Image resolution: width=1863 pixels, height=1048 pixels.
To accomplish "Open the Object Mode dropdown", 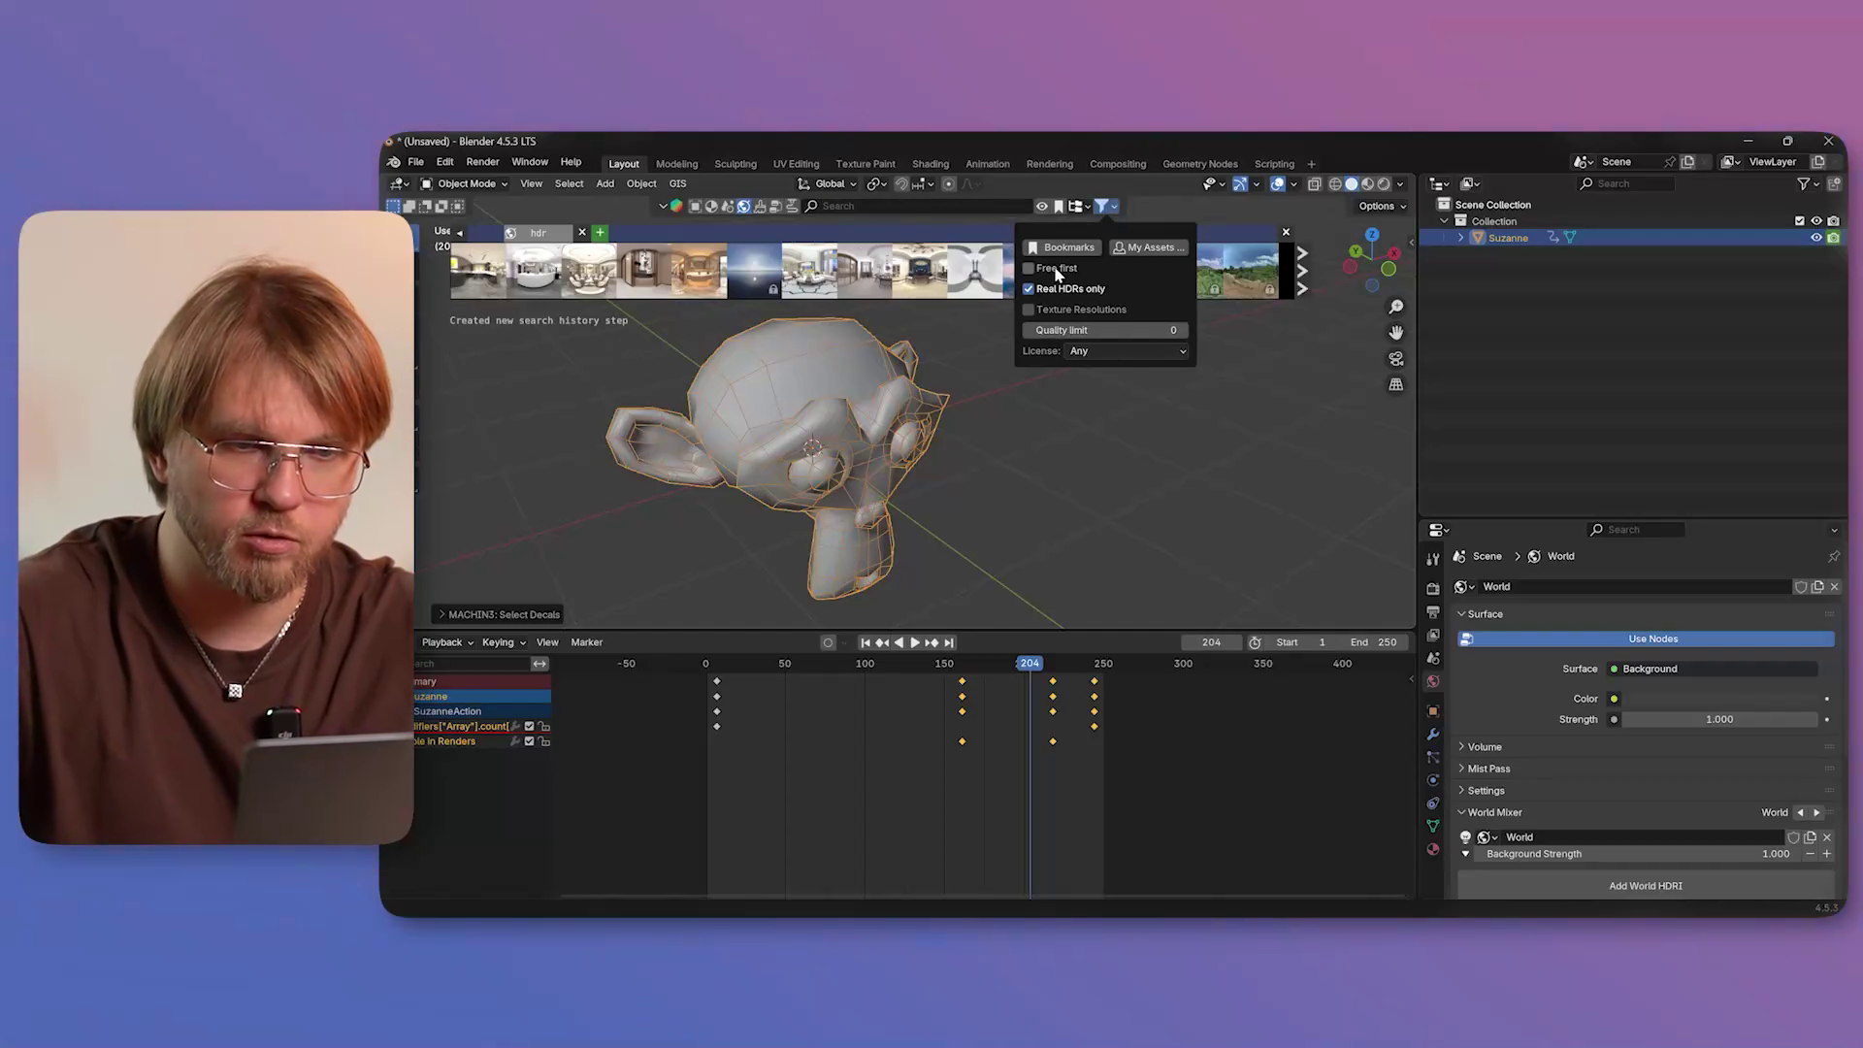I will (x=465, y=183).
